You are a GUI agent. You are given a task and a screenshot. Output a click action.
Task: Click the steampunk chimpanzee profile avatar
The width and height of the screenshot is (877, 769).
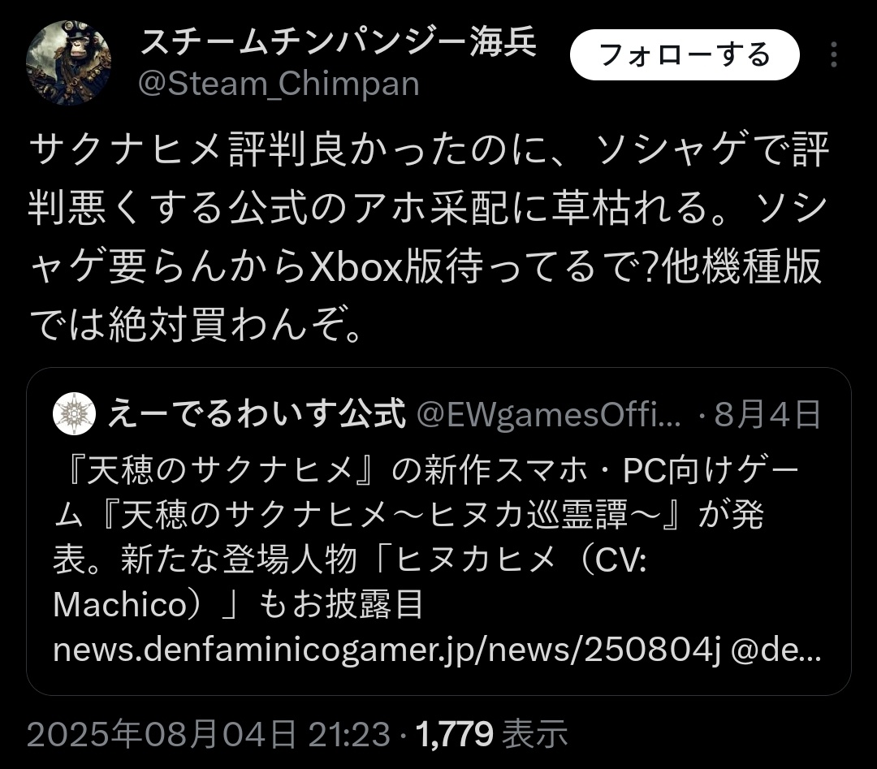click(69, 63)
